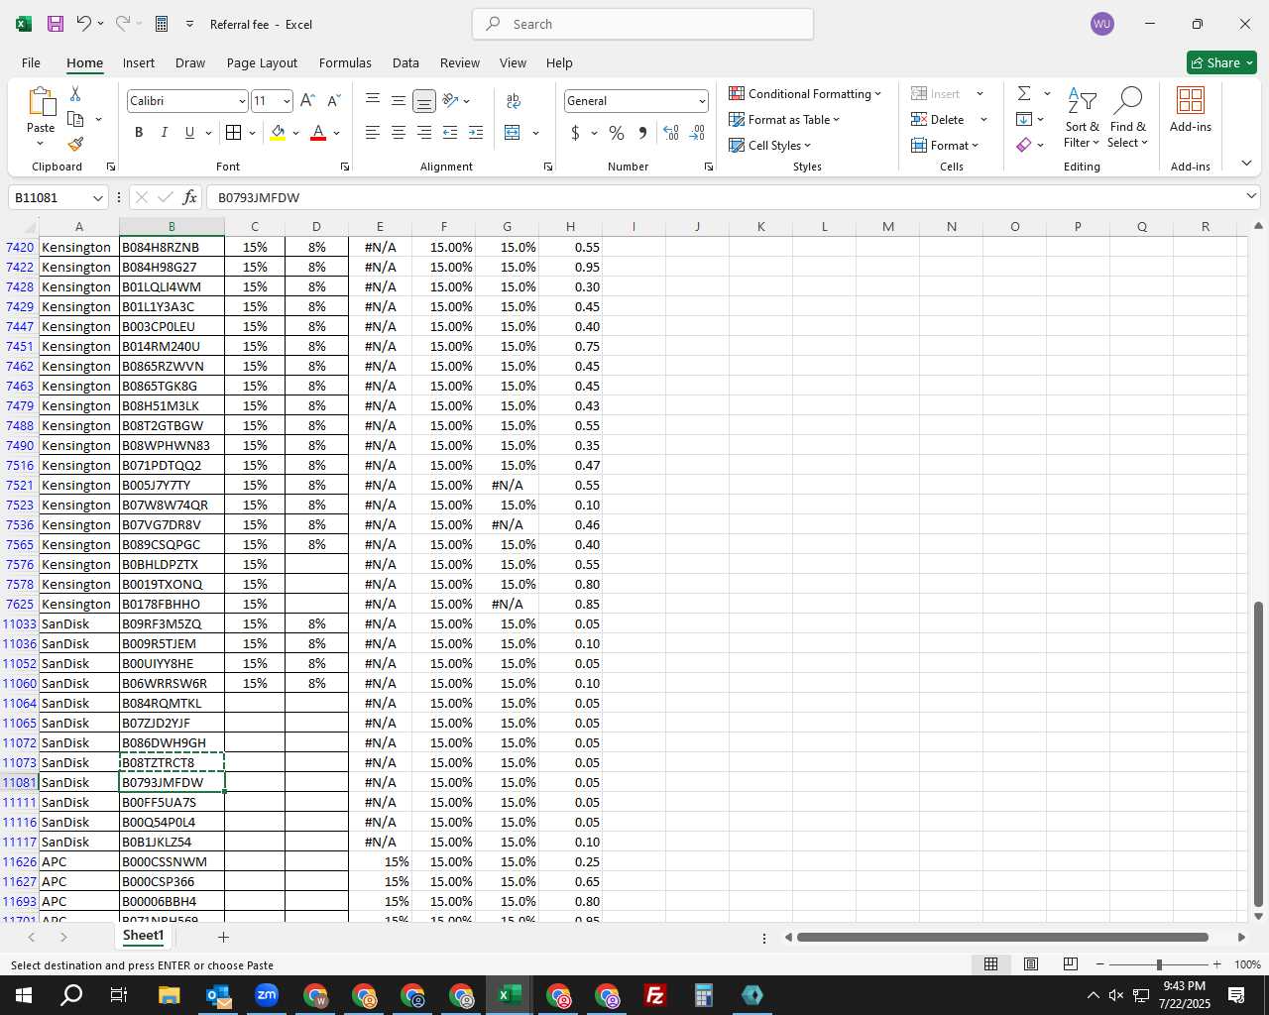Click the Copy icon in Clipboard group

pyautogui.click(x=75, y=119)
